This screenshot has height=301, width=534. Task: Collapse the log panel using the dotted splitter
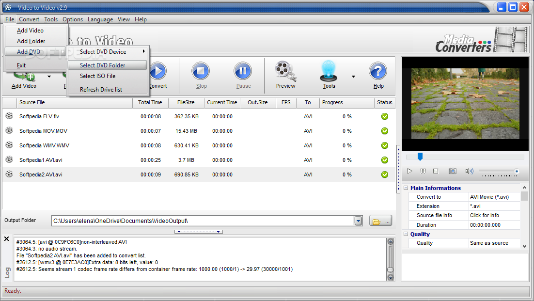pyautogui.click(x=199, y=232)
